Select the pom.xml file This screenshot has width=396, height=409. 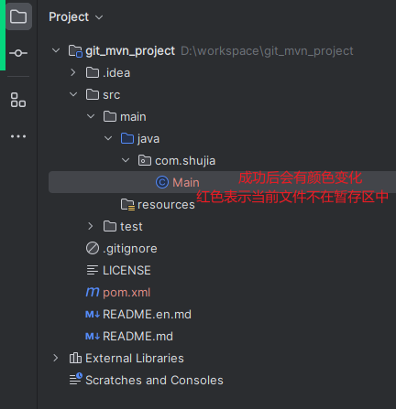point(126,293)
